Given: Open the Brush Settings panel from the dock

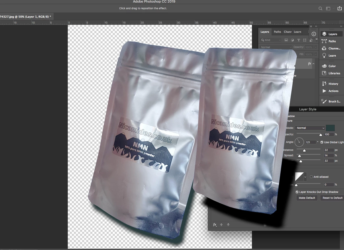Looking at the screenshot, I should point(331,101).
